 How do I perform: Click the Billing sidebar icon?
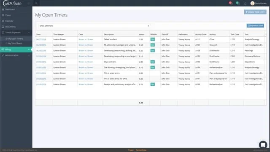tap(3, 49)
